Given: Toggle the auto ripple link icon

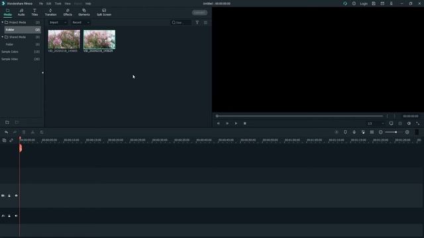Looking at the screenshot, I should coord(11,140).
